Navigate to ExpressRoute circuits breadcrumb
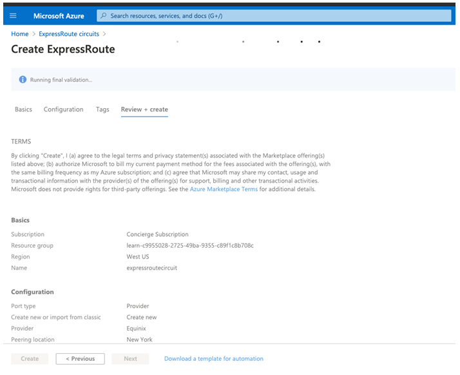Viewport: 460px width, 375px height. click(x=68, y=33)
